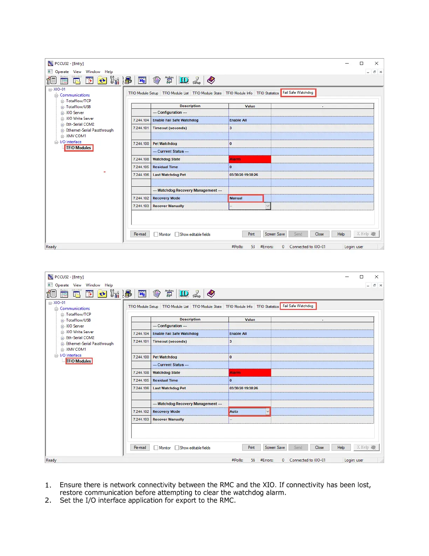Click the red Alarm Watchdog State cell in upper window
Viewport: 429px width, 556px height.
(250, 159)
